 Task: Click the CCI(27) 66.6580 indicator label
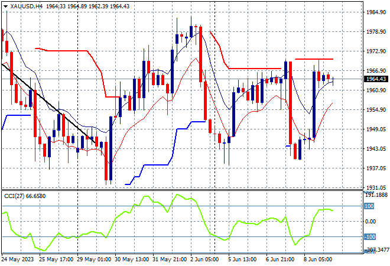tap(25, 196)
